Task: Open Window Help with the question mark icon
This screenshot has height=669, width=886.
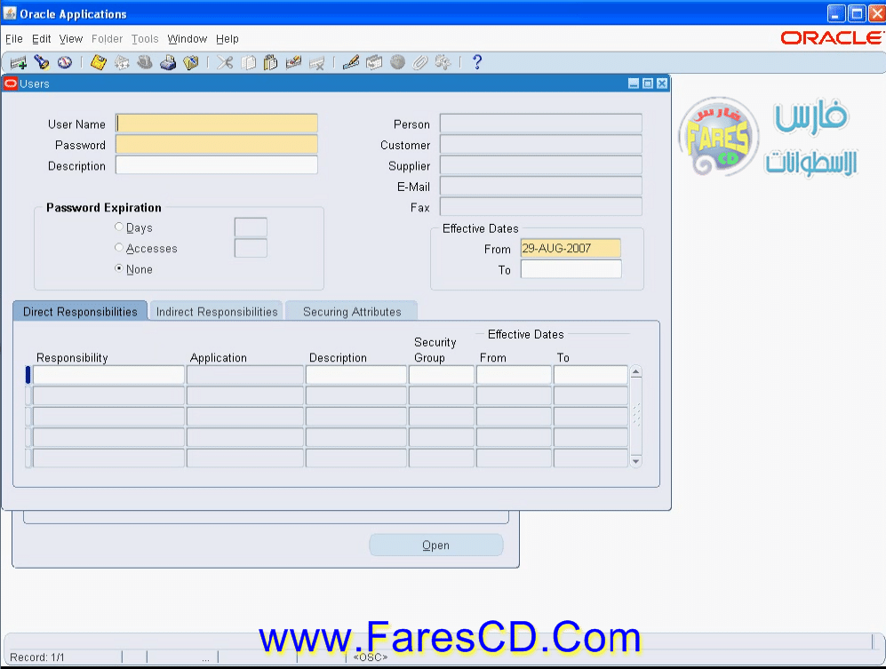Action: tap(477, 62)
